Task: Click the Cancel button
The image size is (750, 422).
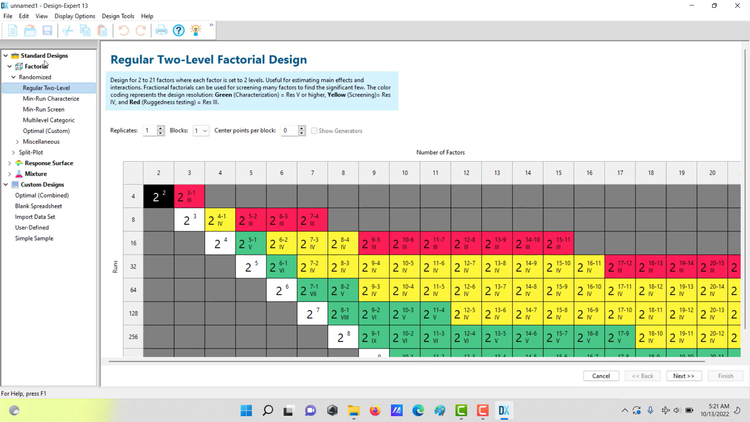Action: [601, 376]
